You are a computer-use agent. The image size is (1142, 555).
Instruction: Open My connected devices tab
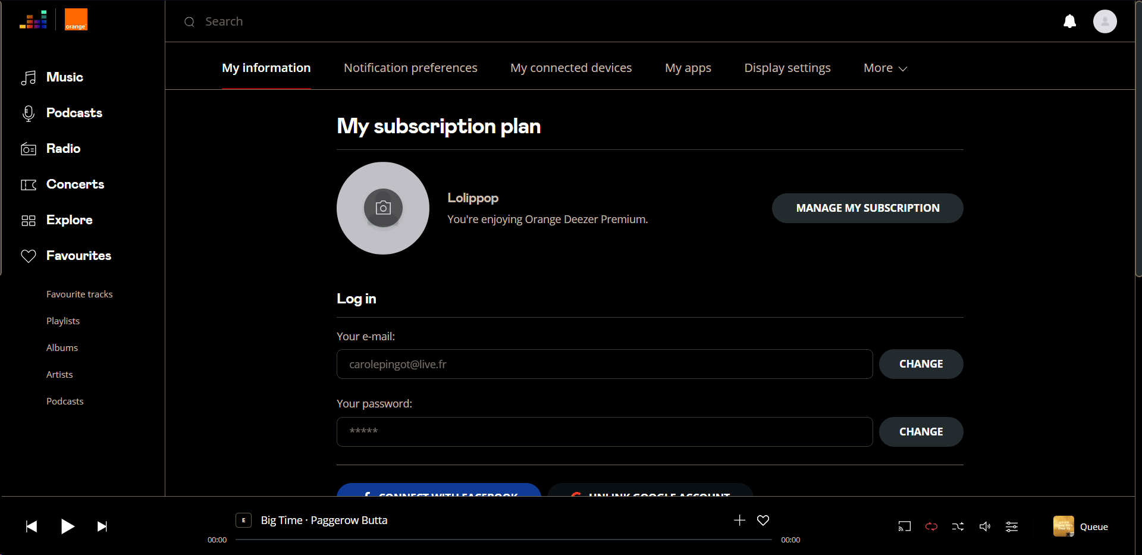point(571,68)
